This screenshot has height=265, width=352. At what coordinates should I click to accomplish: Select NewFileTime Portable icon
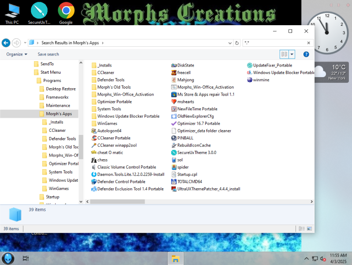174,109
